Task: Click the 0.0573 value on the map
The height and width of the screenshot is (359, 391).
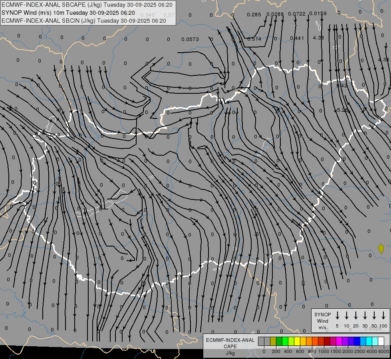Action: pos(190,39)
